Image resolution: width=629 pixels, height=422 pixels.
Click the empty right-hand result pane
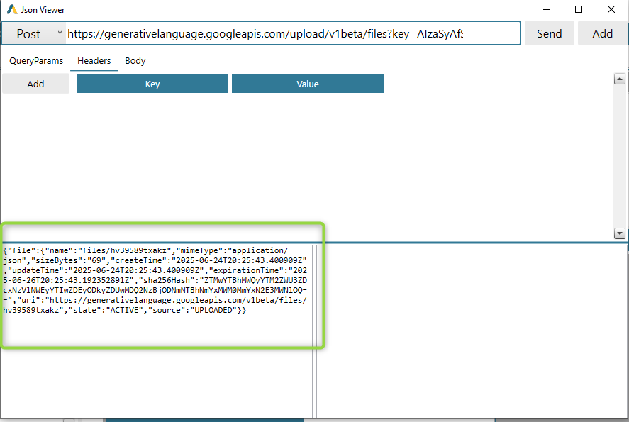[472, 331]
